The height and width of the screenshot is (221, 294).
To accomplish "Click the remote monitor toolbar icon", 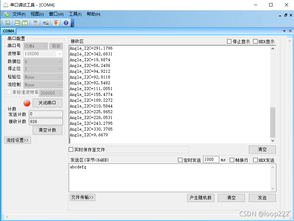I will 45,23.
